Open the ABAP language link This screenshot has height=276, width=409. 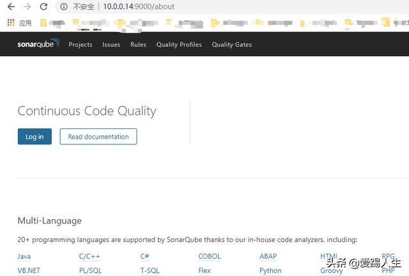point(268,256)
